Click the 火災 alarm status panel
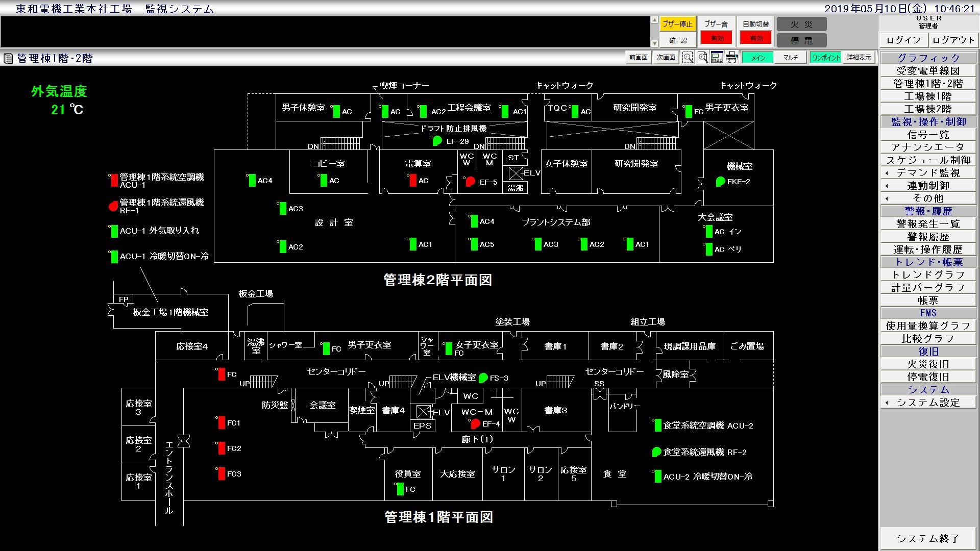 (801, 24)
